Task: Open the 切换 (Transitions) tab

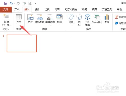Action: (47, 10)
